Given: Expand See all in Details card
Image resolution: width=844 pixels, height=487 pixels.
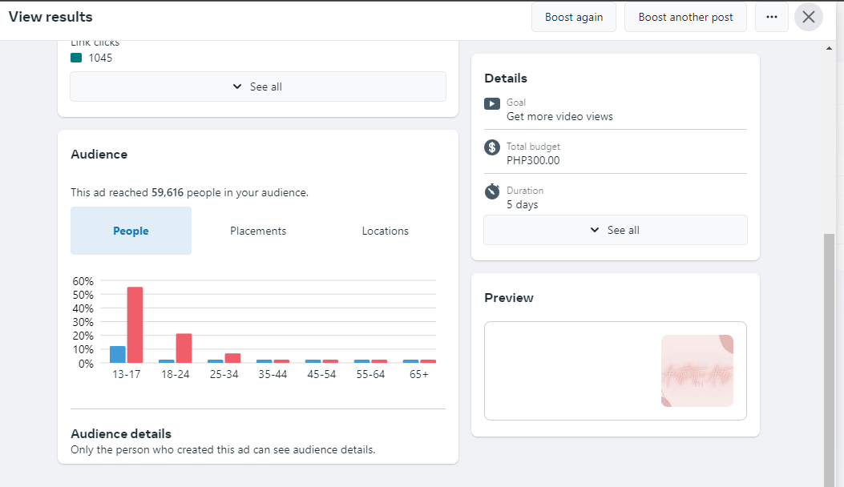Looking at the screenshot, I should (x=616, y=230).
